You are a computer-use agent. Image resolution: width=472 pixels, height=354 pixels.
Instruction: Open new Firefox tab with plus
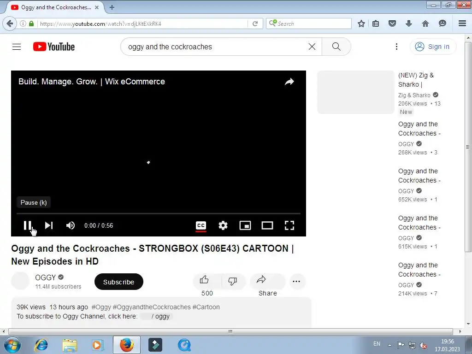[112, 7]
